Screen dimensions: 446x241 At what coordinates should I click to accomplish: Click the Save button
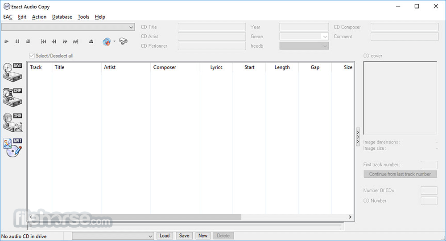coord(184,236)
